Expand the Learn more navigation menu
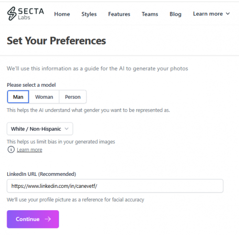Viewport: 239px width, 235px height. click(211, 14)
